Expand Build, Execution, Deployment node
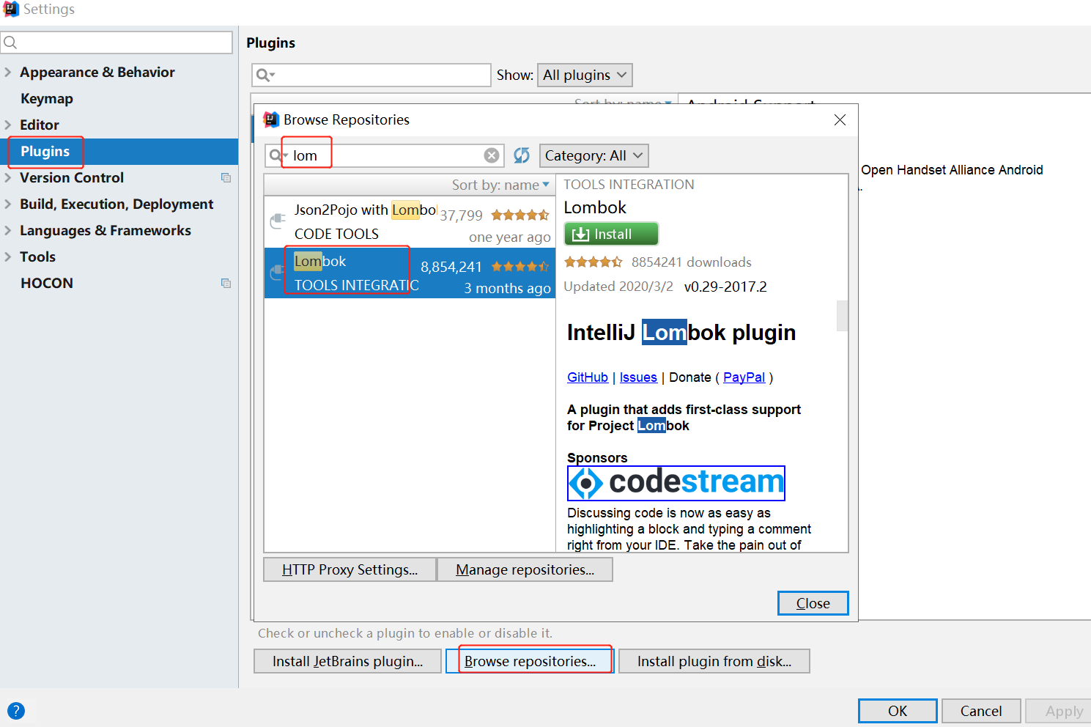 [x=8, y=204]
